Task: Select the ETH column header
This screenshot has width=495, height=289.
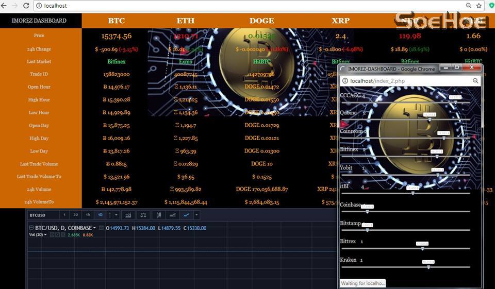Action: 186,21
